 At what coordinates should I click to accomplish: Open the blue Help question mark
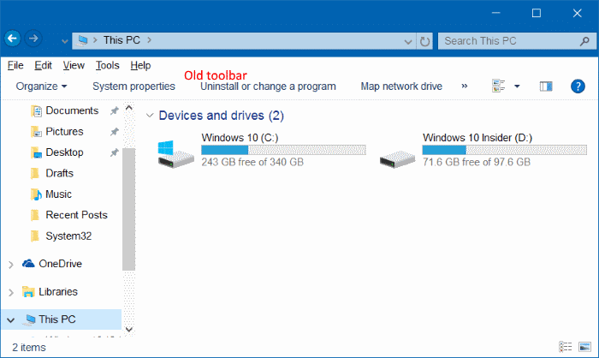tap(578, 87)
